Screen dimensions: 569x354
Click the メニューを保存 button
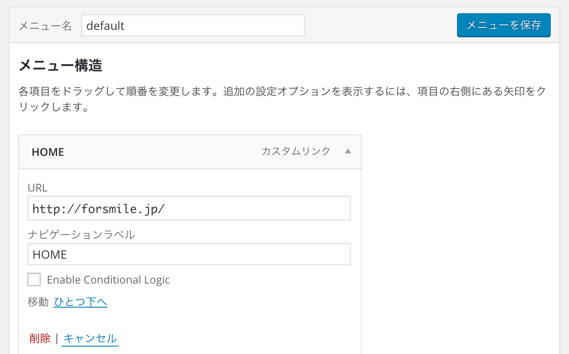pos(504,25)
